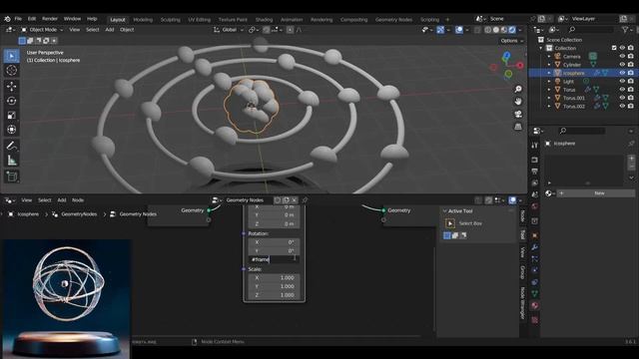Open the shading options dropdown arrow
The width and height of the screenshot is (639, 359).
point(520,30)
